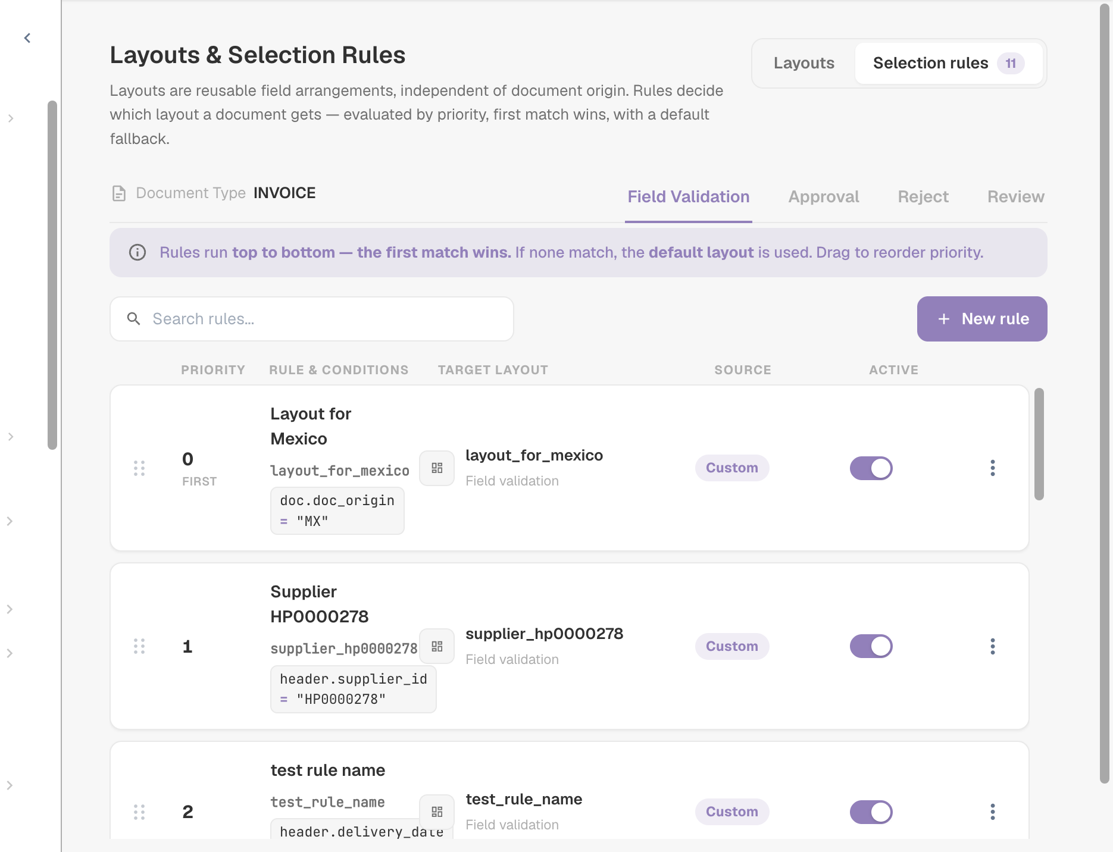Viewport: 1113px width, 852px height.
Task: Open the three-dot menu for Supplier HP0000278
Action: coord(993,646)
